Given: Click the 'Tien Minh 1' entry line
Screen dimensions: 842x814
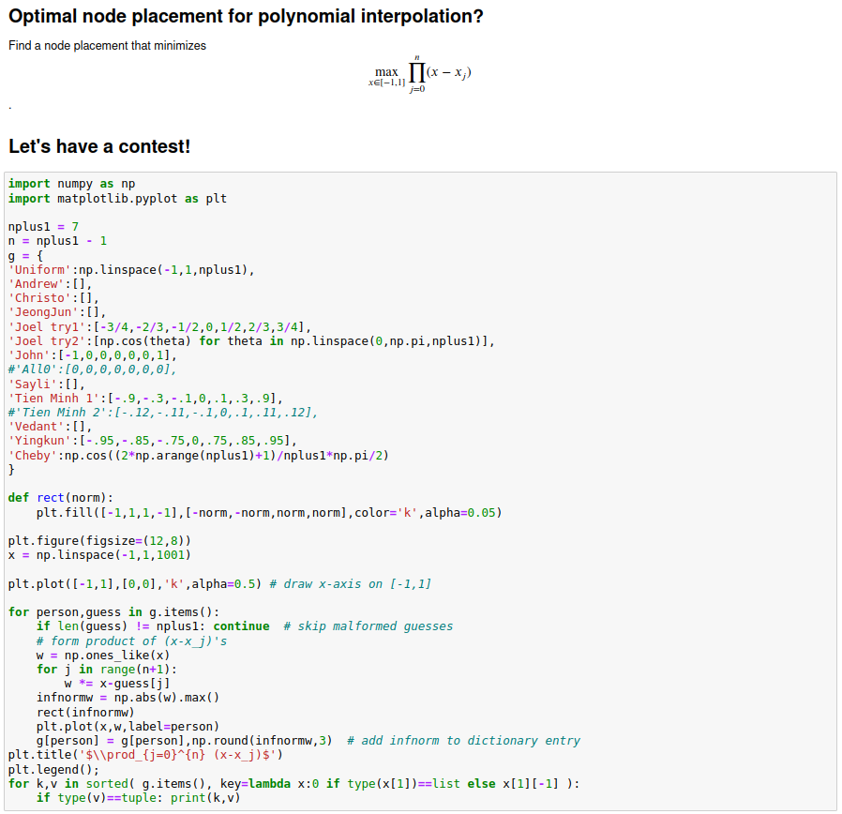Looking at the screenshot, I should click(145, 397).
